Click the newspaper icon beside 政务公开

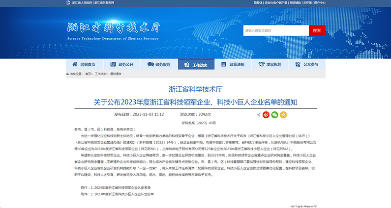113,64
